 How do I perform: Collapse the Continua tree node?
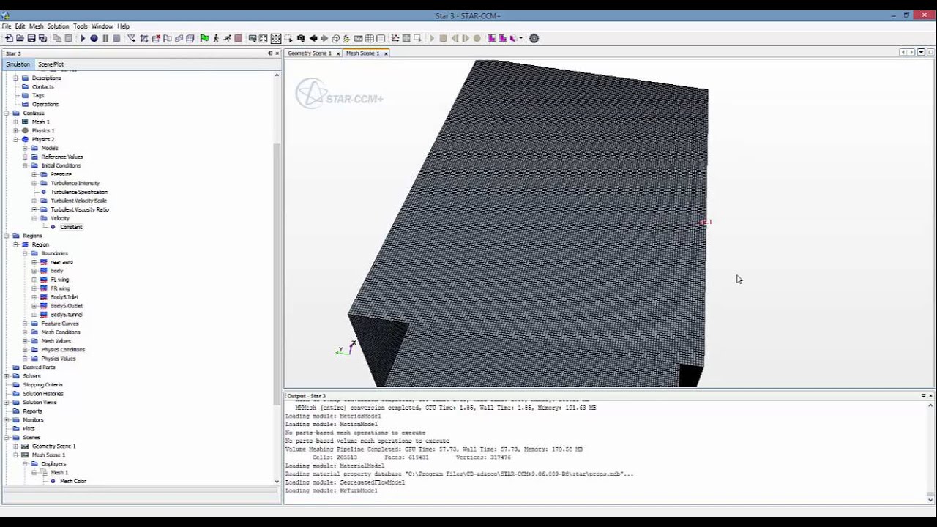(x=7, y=113)
